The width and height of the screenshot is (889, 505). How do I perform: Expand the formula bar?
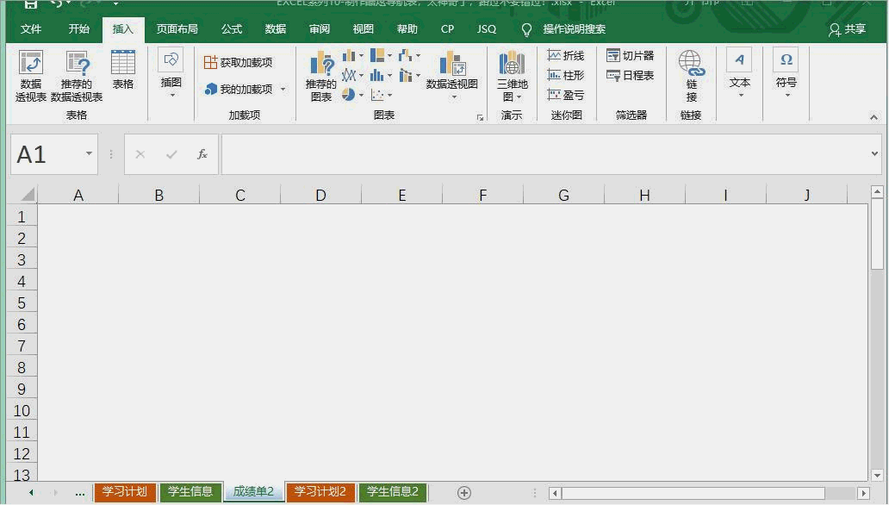(x=874, y=153)
